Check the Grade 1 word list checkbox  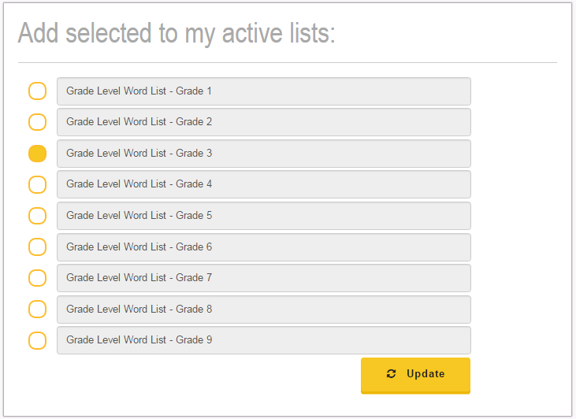tap(37, 91)
